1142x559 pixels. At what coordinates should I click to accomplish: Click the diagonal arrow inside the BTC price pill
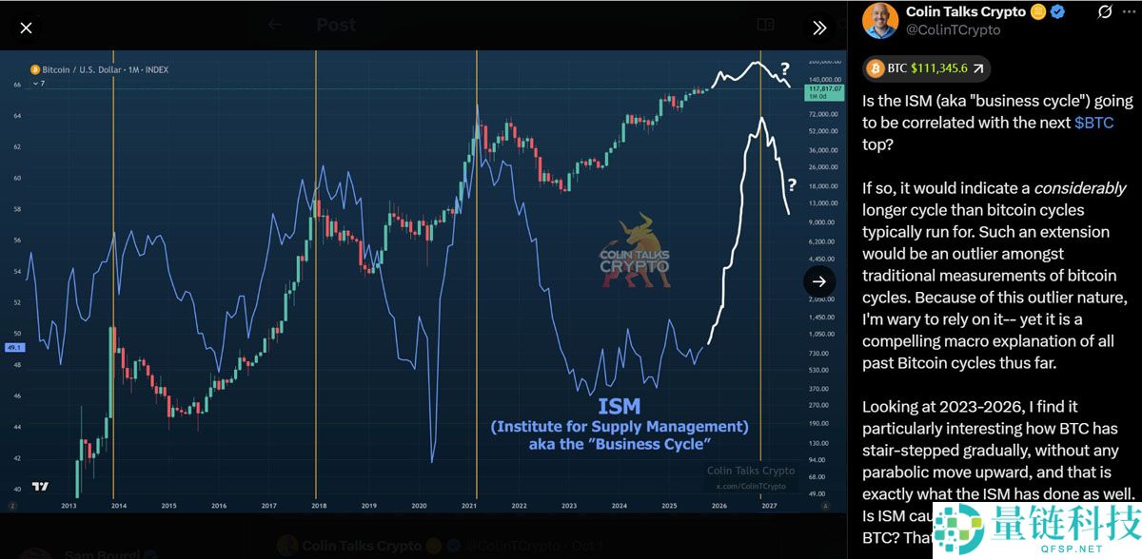977,67
